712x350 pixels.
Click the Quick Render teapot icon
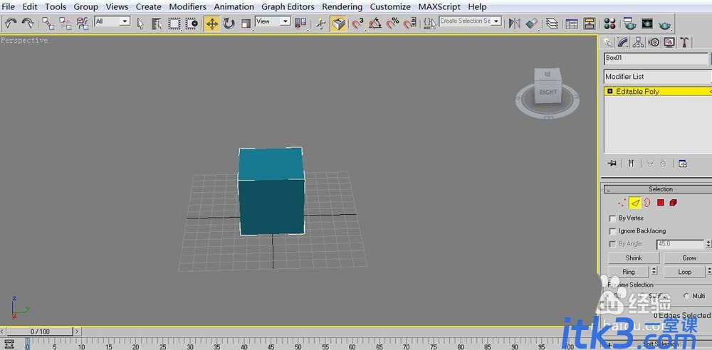pyautogui.click(x=665, y=24)
